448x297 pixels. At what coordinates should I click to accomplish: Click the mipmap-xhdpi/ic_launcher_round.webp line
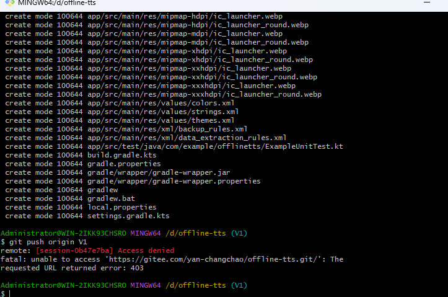point(159,60)
